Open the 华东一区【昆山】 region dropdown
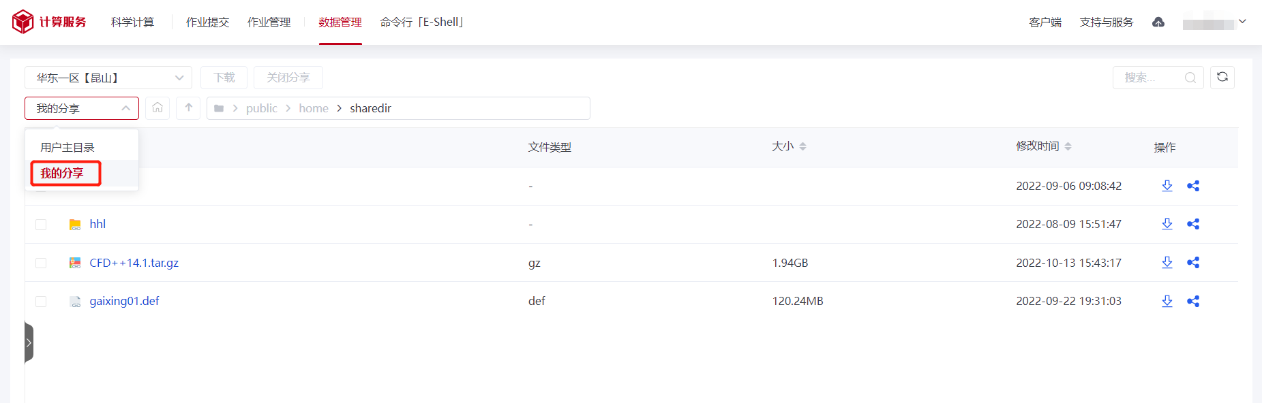Image resolution: width=1262 pixels, height=403 pixels. pos(108,78)
